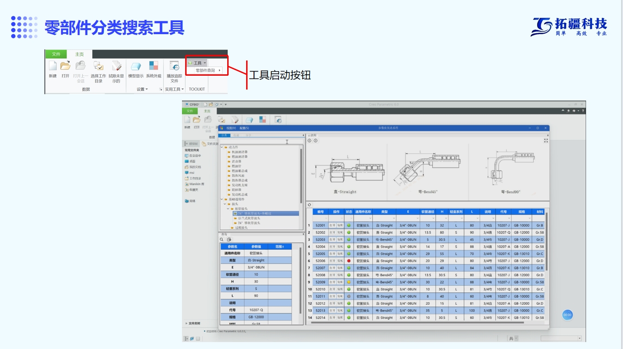Viewport: 623px width, 349px height.
Task: Click the magnifier search icon in query panel
Action: [222, 240]
